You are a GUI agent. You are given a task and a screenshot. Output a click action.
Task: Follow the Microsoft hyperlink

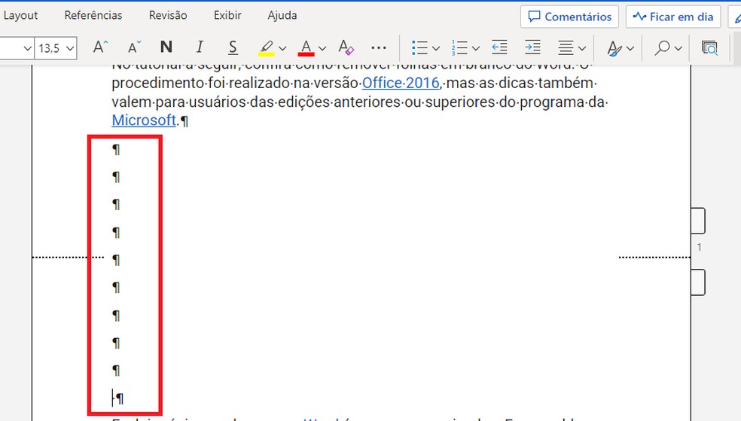[x=144, y=120]
